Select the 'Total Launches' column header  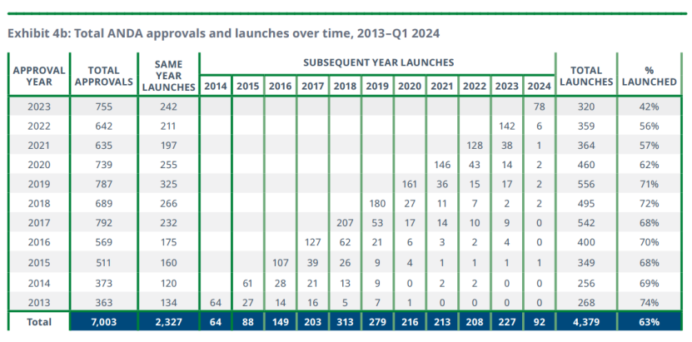585,76
